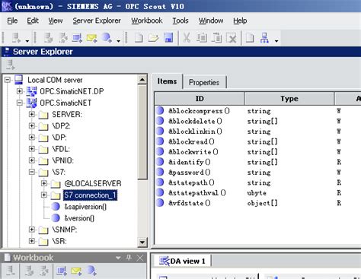Collapse the Local COM server node

[8, 80]
